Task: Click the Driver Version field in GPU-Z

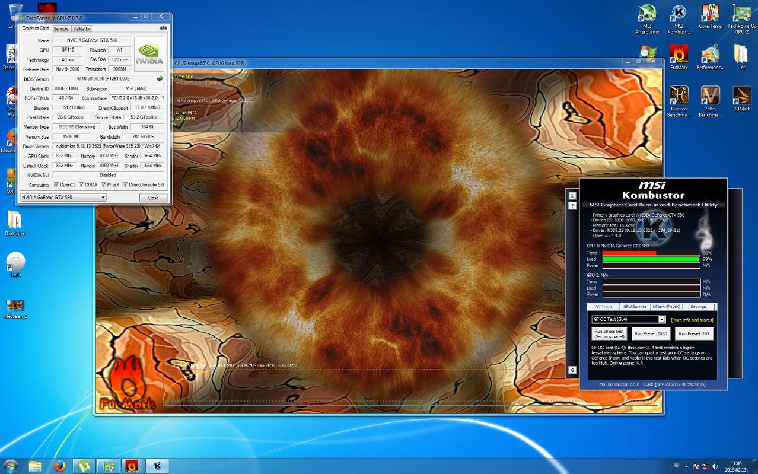Action: [107, 146]
